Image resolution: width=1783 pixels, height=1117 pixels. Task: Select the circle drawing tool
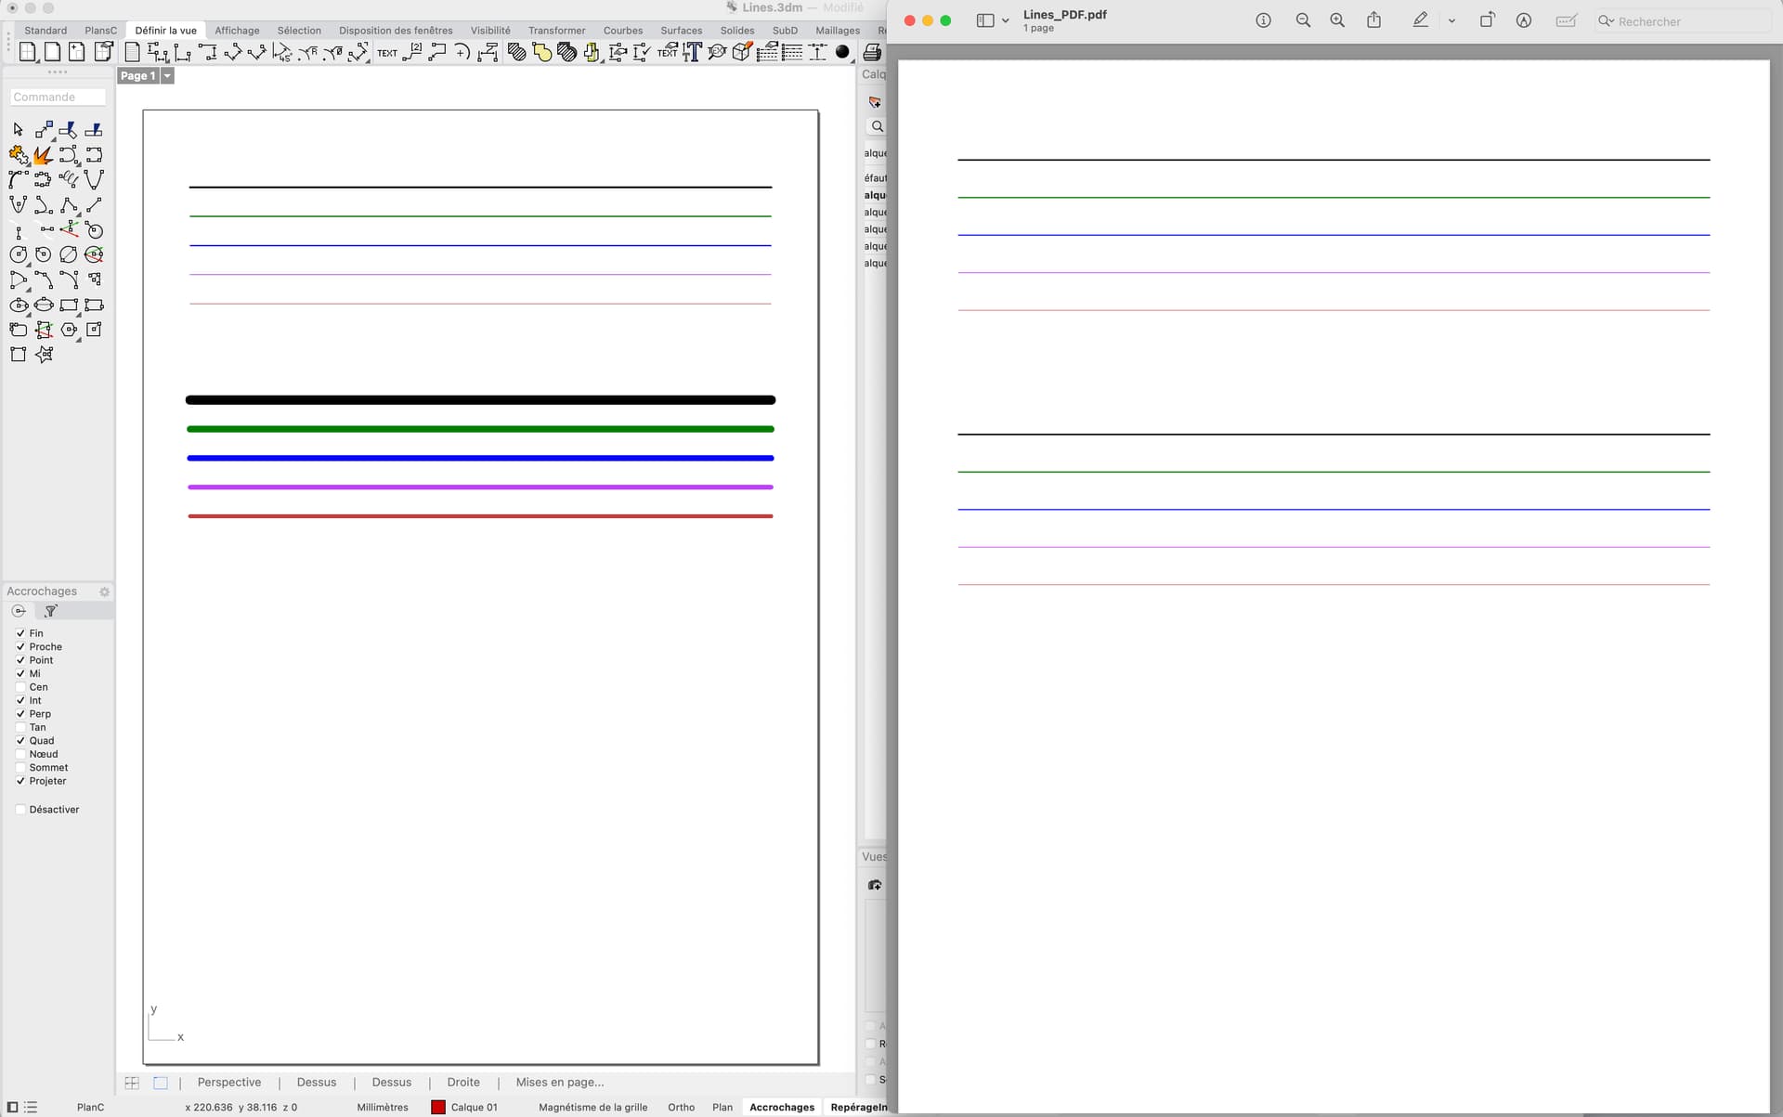pyautogui.click(x=19, y=254)
